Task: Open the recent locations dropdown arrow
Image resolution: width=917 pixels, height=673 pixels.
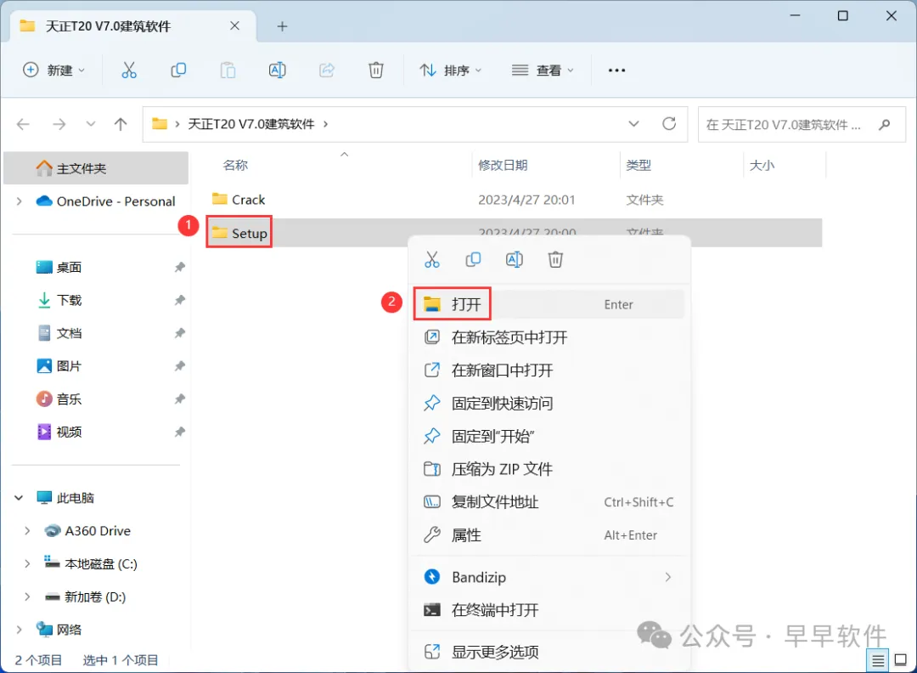Action: click(x=91, y=124)
